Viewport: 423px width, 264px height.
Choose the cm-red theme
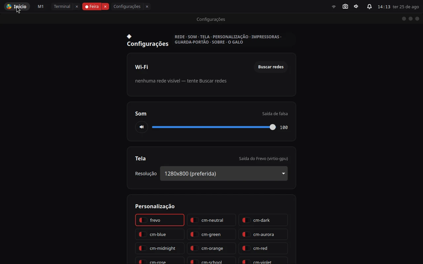263,248
